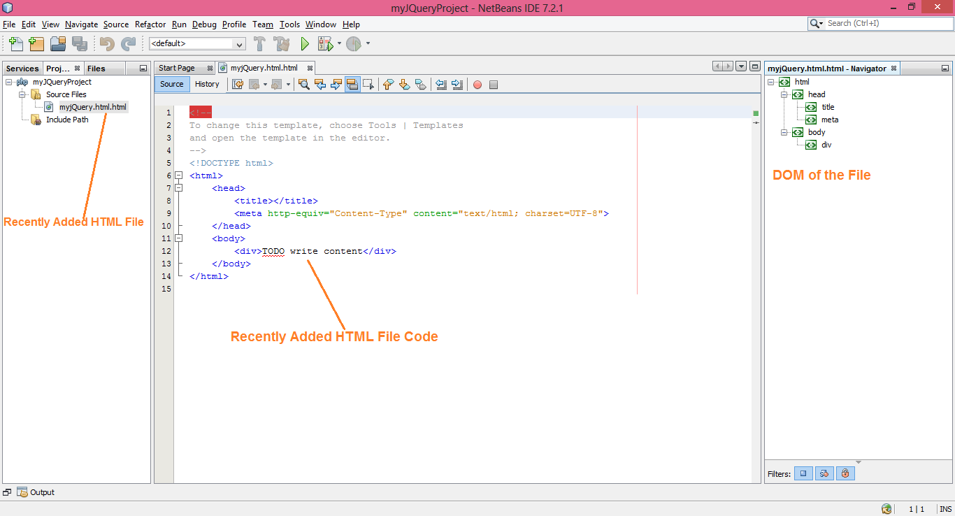
Task: Click the New File toolbar icon
Action: point(15,44)
